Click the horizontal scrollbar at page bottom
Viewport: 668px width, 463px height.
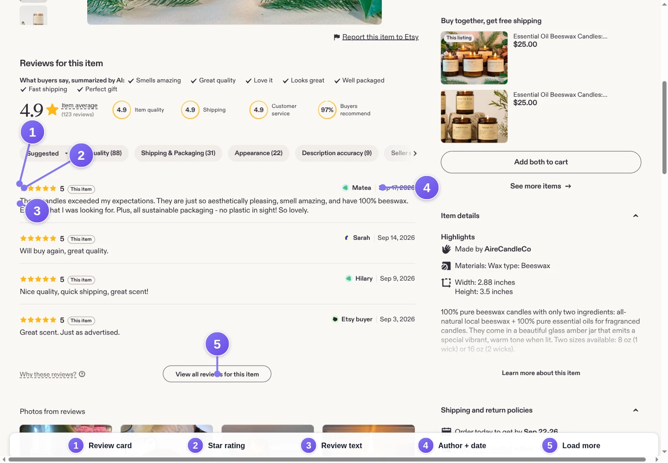(x=327, y=459)
